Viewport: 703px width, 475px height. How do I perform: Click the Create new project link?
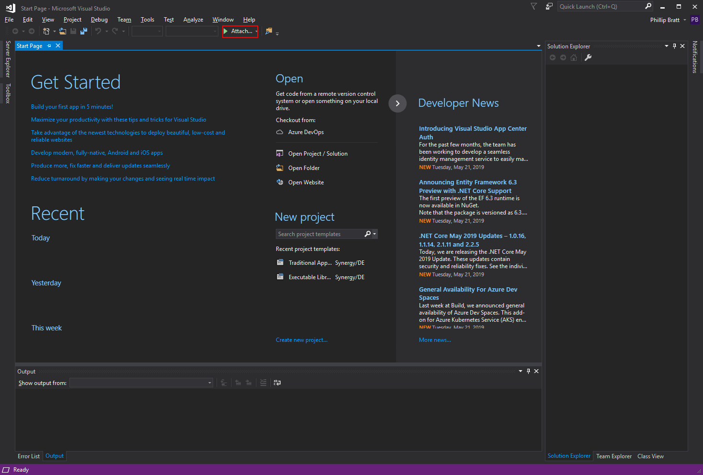[301, 340]
